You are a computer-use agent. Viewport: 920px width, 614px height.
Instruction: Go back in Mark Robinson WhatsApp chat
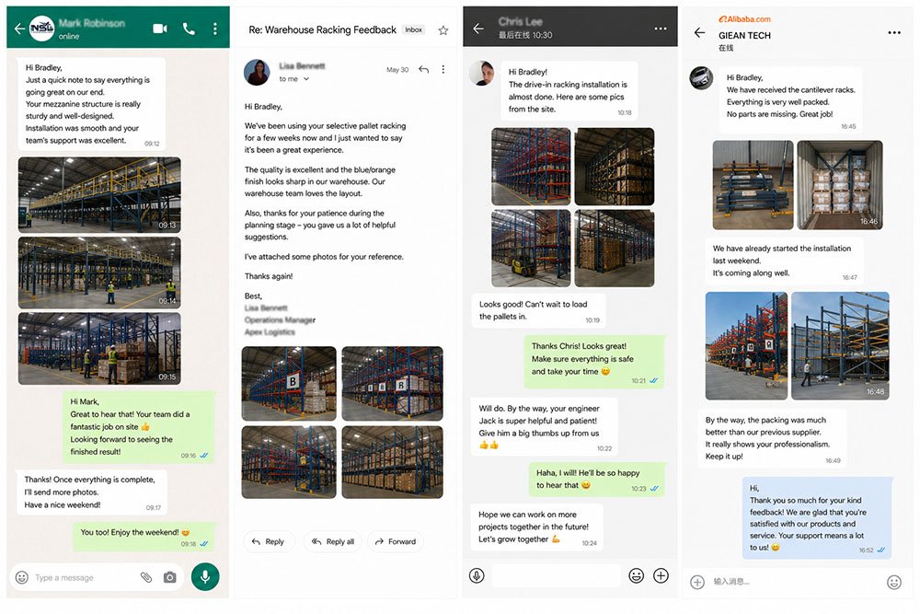click(19, 29)
